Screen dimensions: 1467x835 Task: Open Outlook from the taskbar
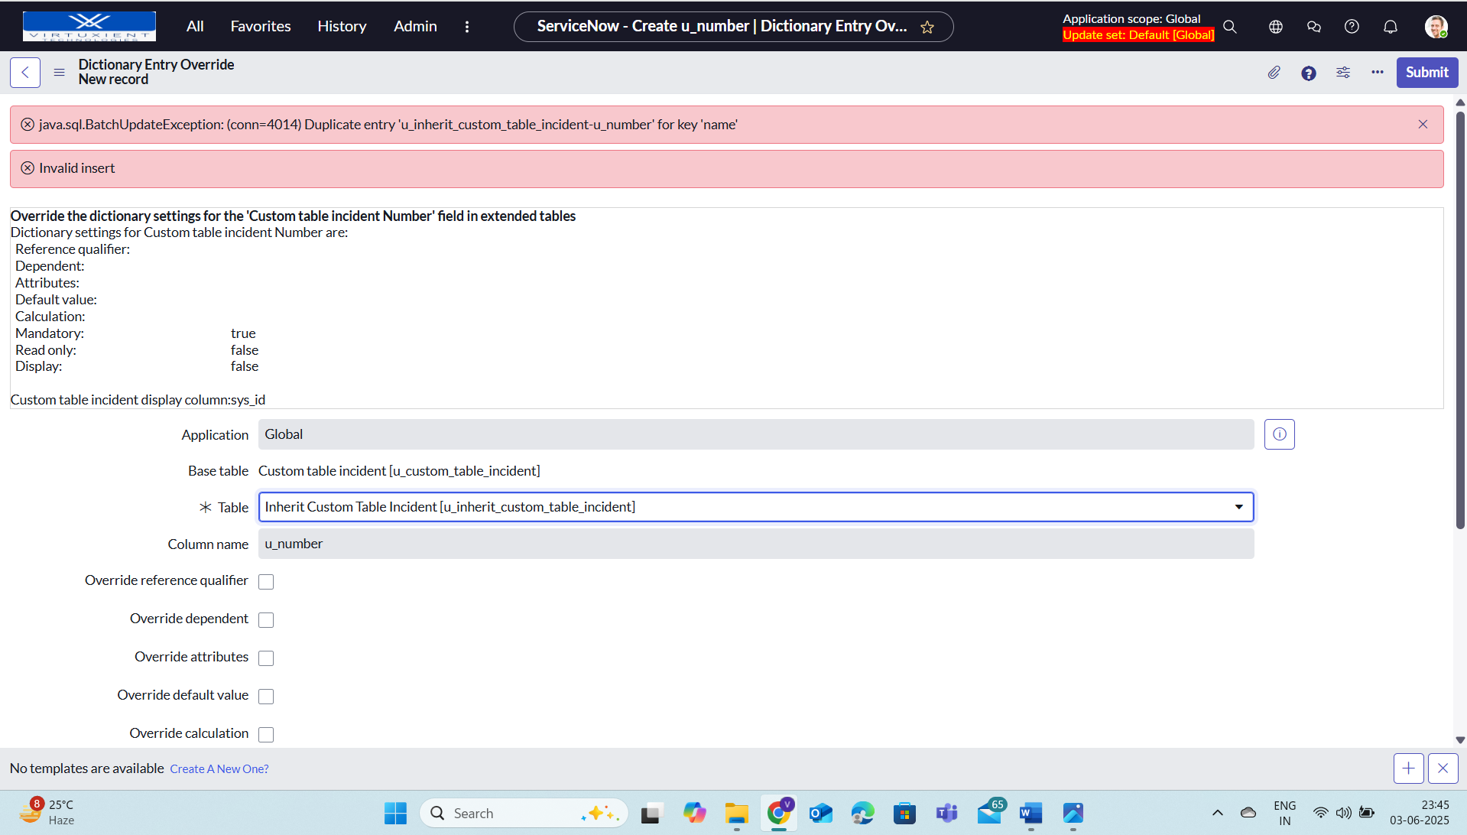pos(820,813)
